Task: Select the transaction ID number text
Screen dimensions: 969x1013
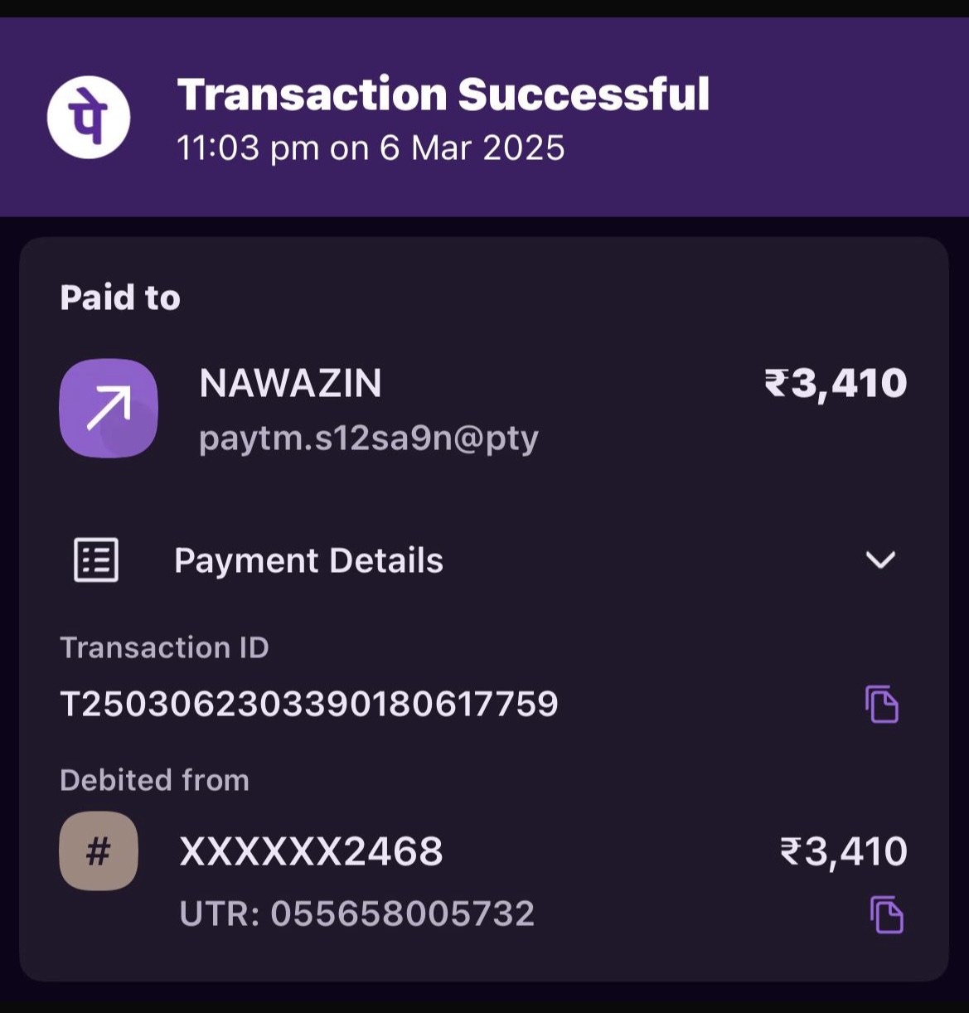Action: click(x=309, y=704)
